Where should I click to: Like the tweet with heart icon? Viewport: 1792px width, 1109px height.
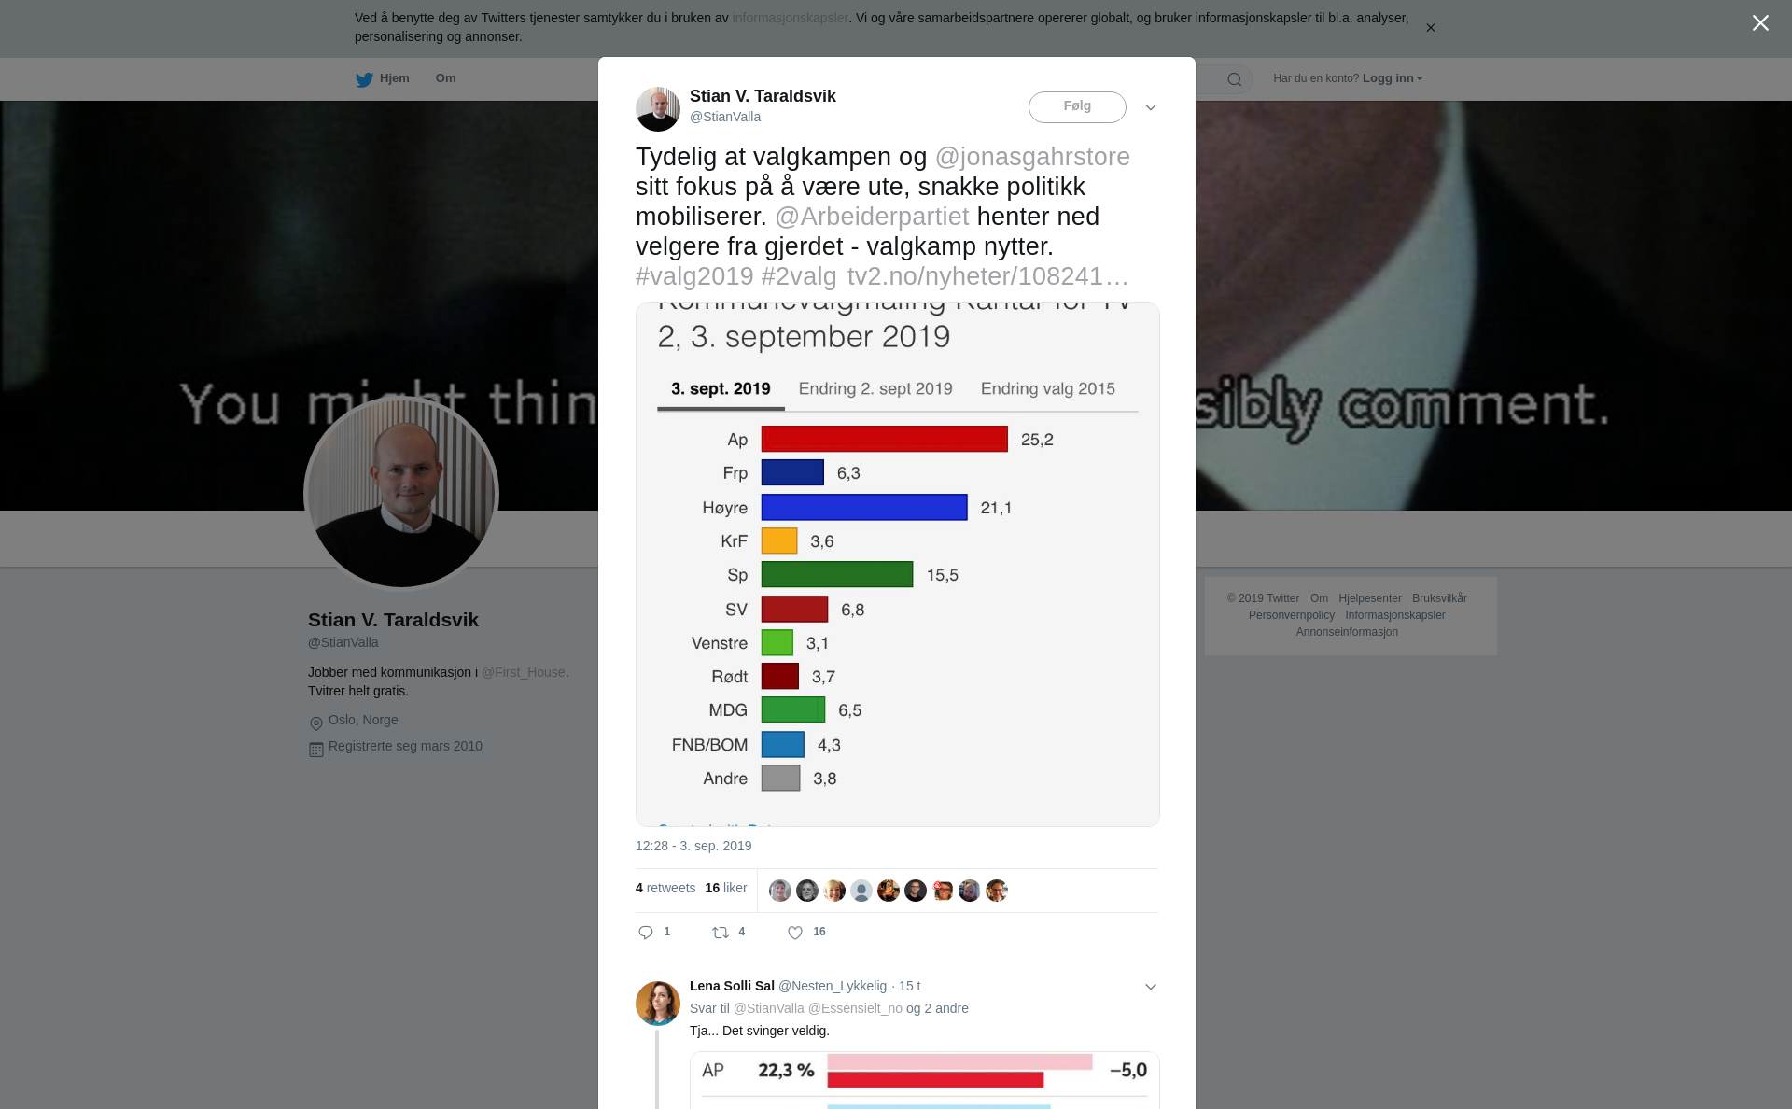pyautogui.click(x=795, y=933)
